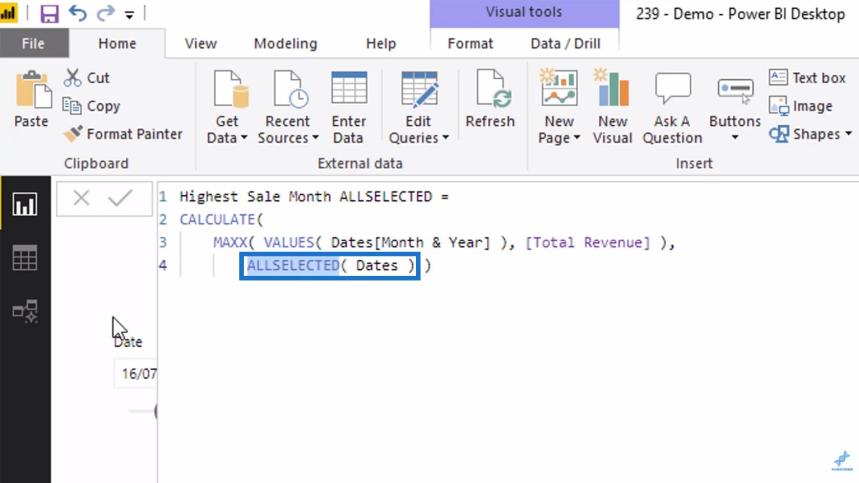Switch to Data view in sidebar

(x=25, y=257)
